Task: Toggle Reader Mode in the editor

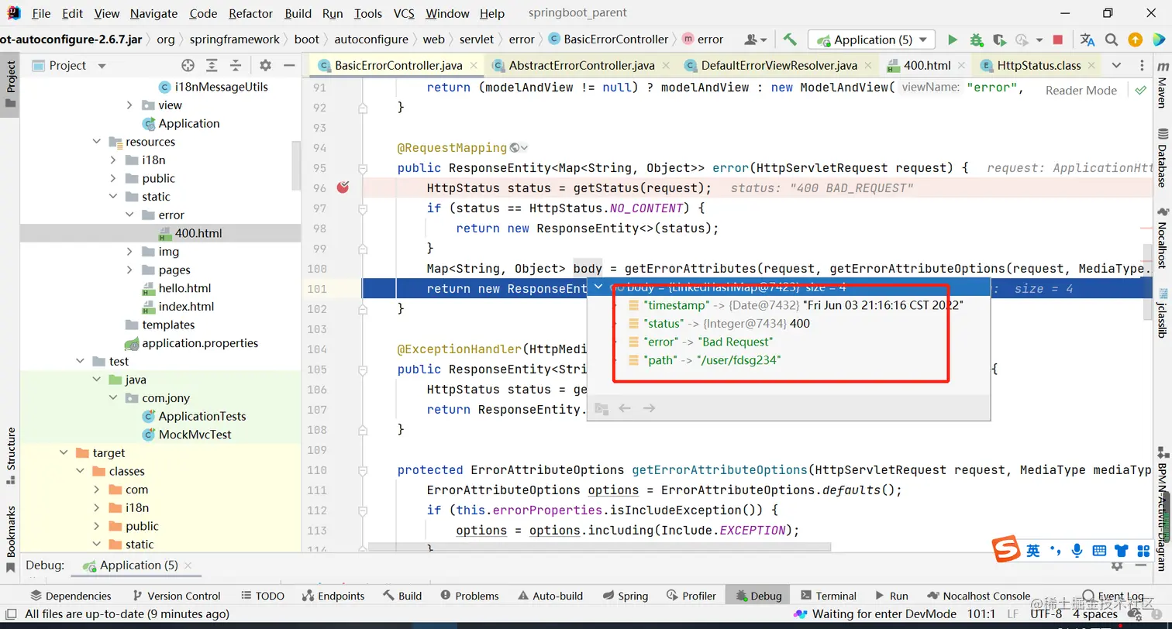Action: click(1081, 90)
